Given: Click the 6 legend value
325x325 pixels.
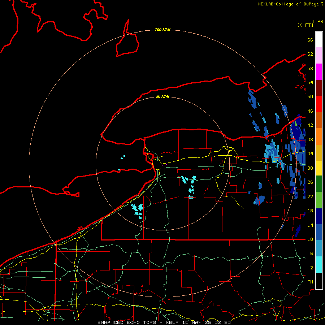Looking at the screenshot, I should (312, 253).
